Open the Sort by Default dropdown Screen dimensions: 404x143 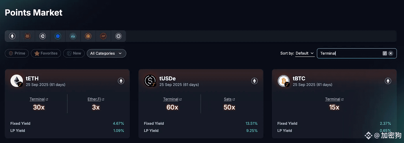point(305,53)
